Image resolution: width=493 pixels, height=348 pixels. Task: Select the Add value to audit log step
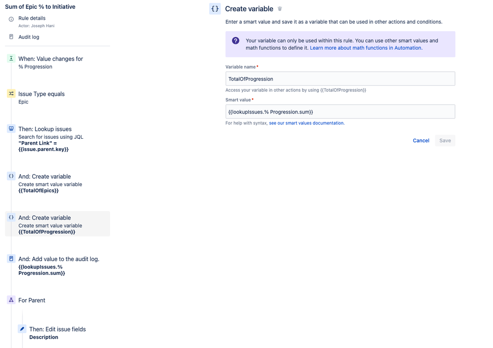coord(58,266)
